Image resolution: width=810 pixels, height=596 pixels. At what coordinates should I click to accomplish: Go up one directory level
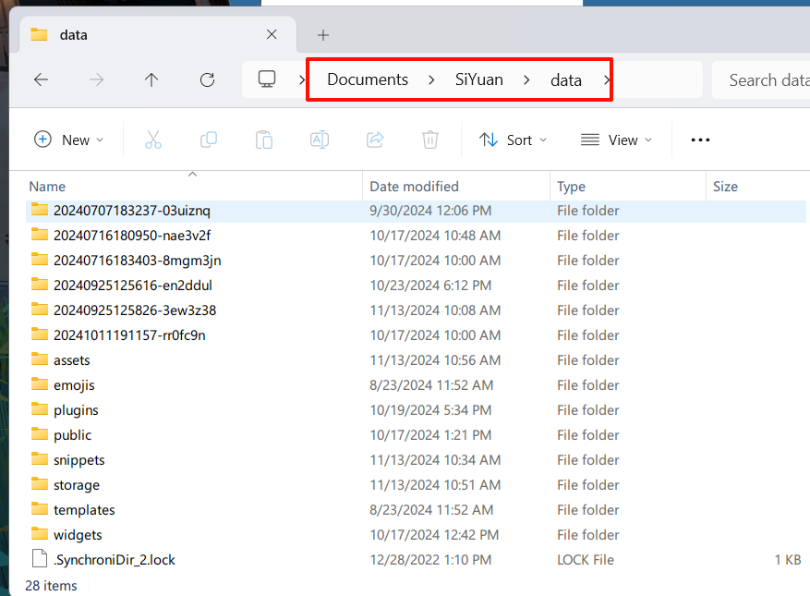click(x=151, y=79)
